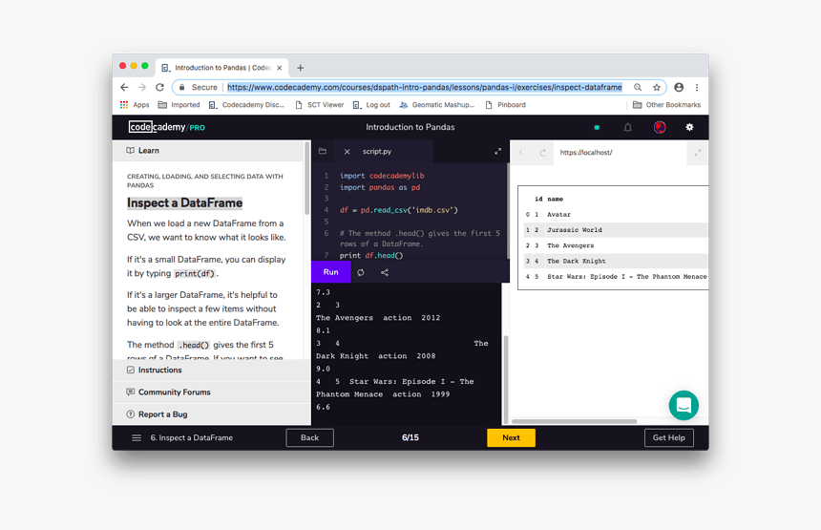
Task: Open Community Forums section
Action: [x=212, y=392]
